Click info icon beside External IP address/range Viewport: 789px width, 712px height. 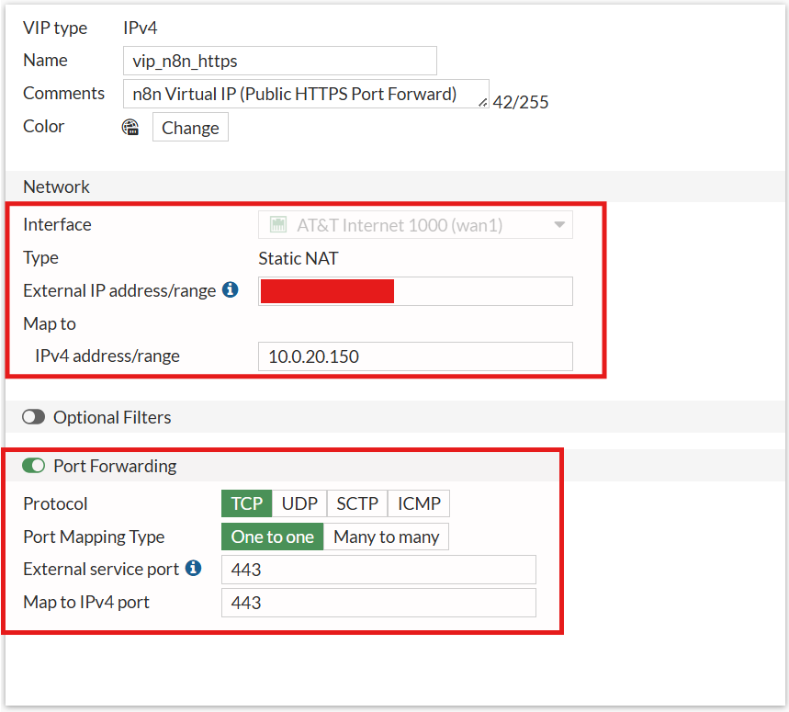point(230,290)
